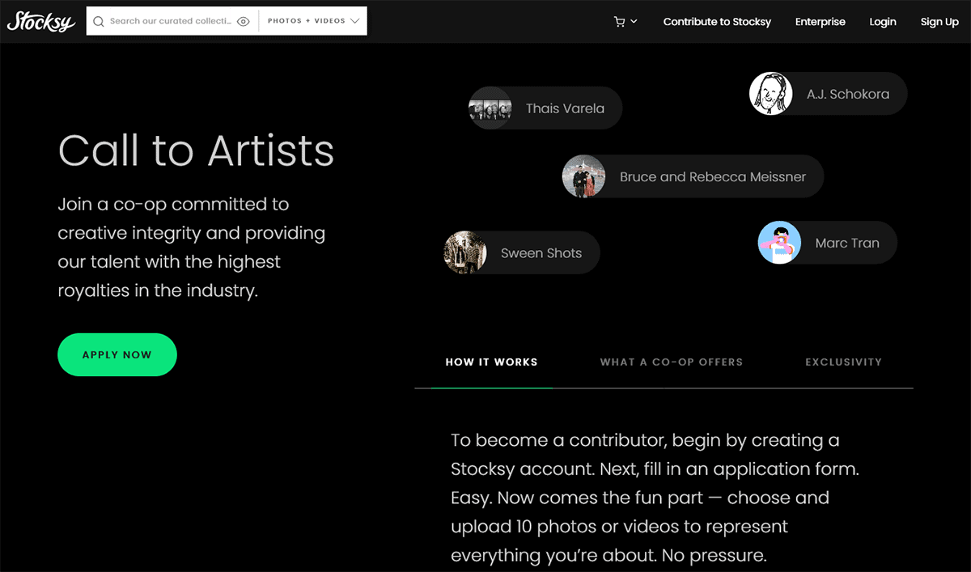Select the Sween Shots avatar image
Viewport: 971px width, 572px height.
click(x=464, y=252)
